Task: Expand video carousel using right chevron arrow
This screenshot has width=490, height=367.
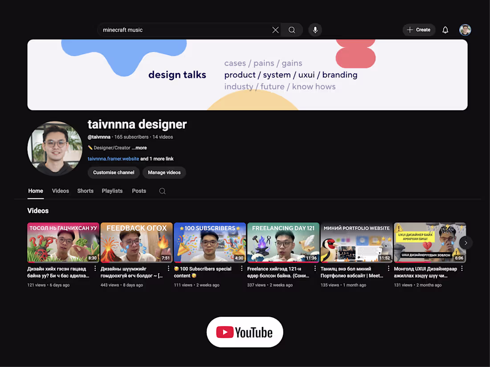Action: [465, 242]
